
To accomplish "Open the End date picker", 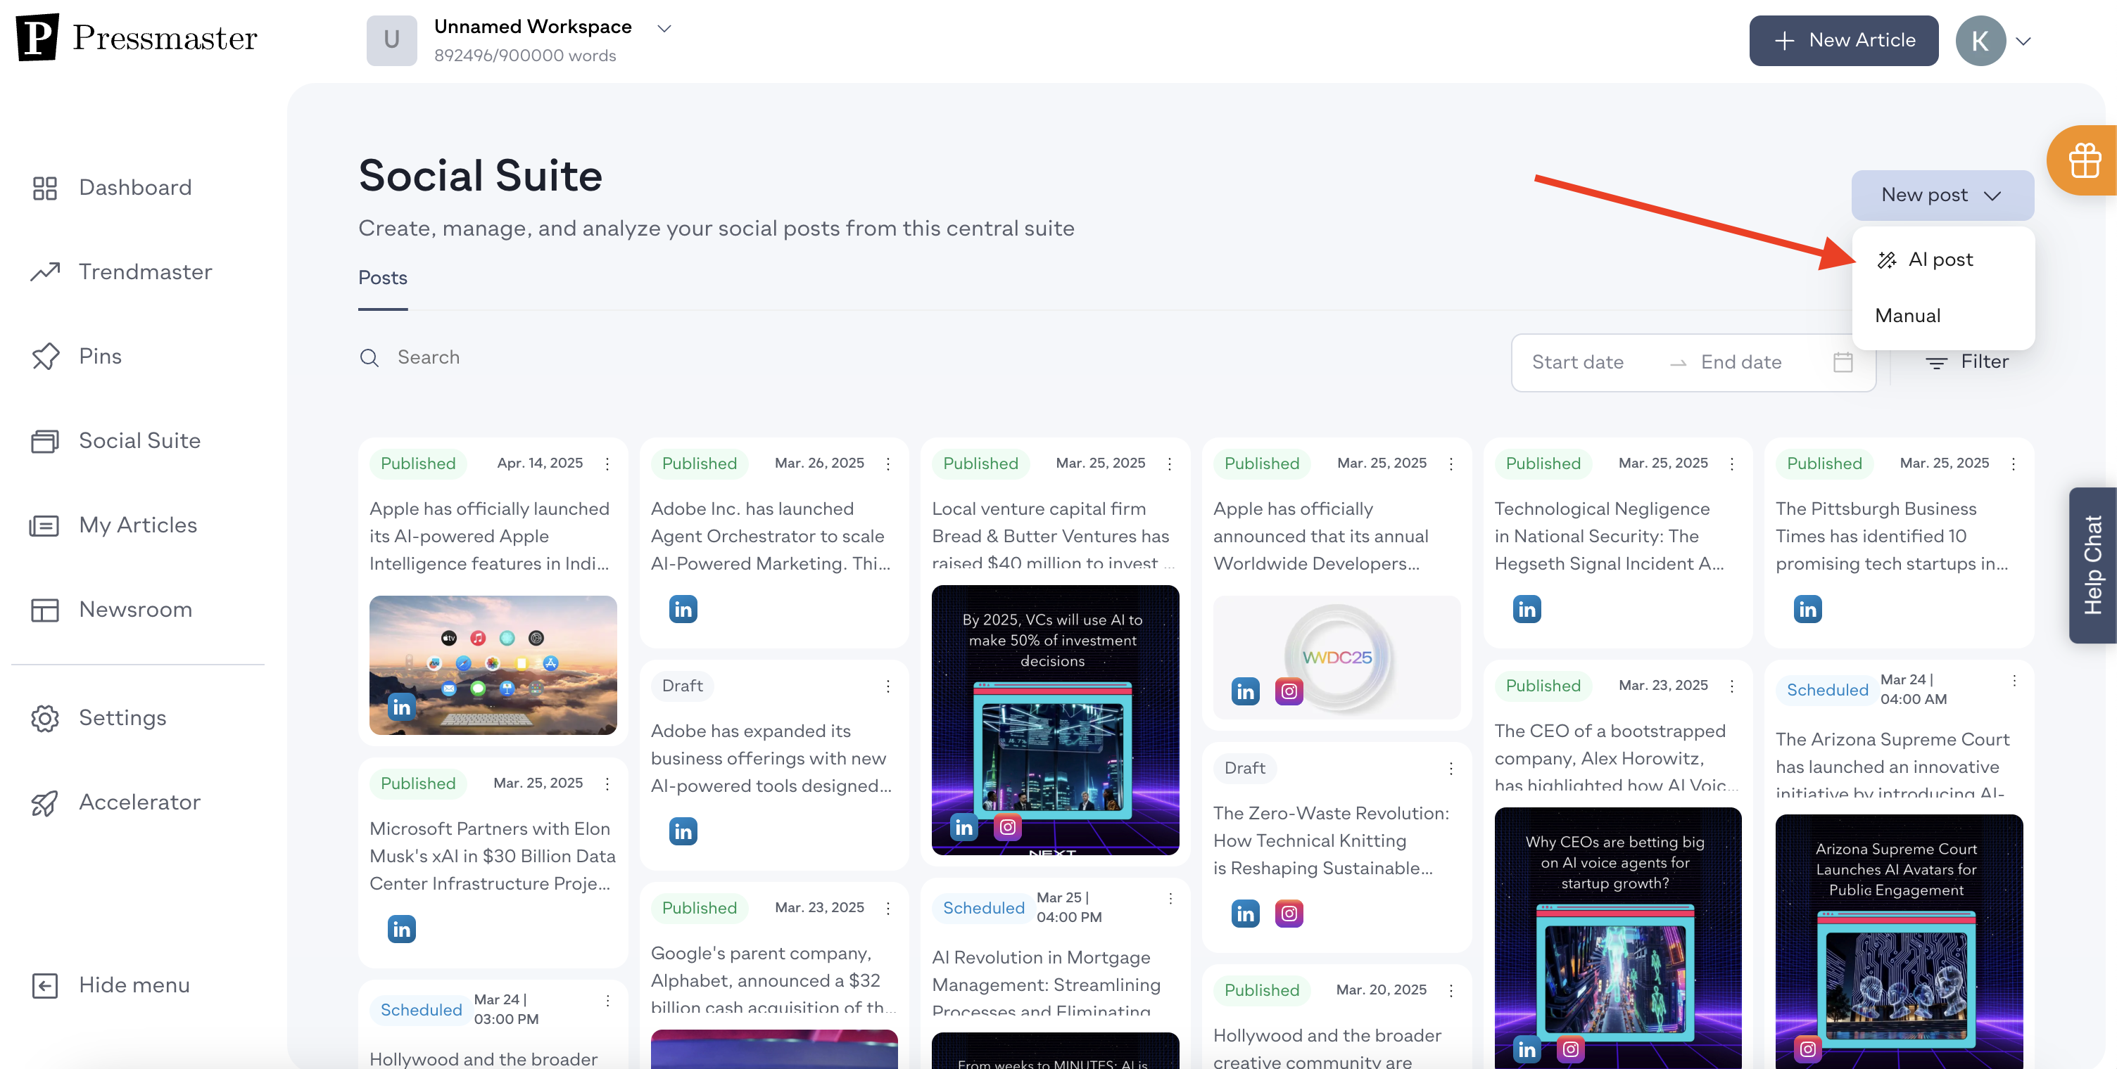I will click(x=1740, y=362).
